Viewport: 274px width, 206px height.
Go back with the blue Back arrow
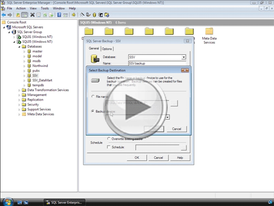pyautogui.click(x=4, y=15)
